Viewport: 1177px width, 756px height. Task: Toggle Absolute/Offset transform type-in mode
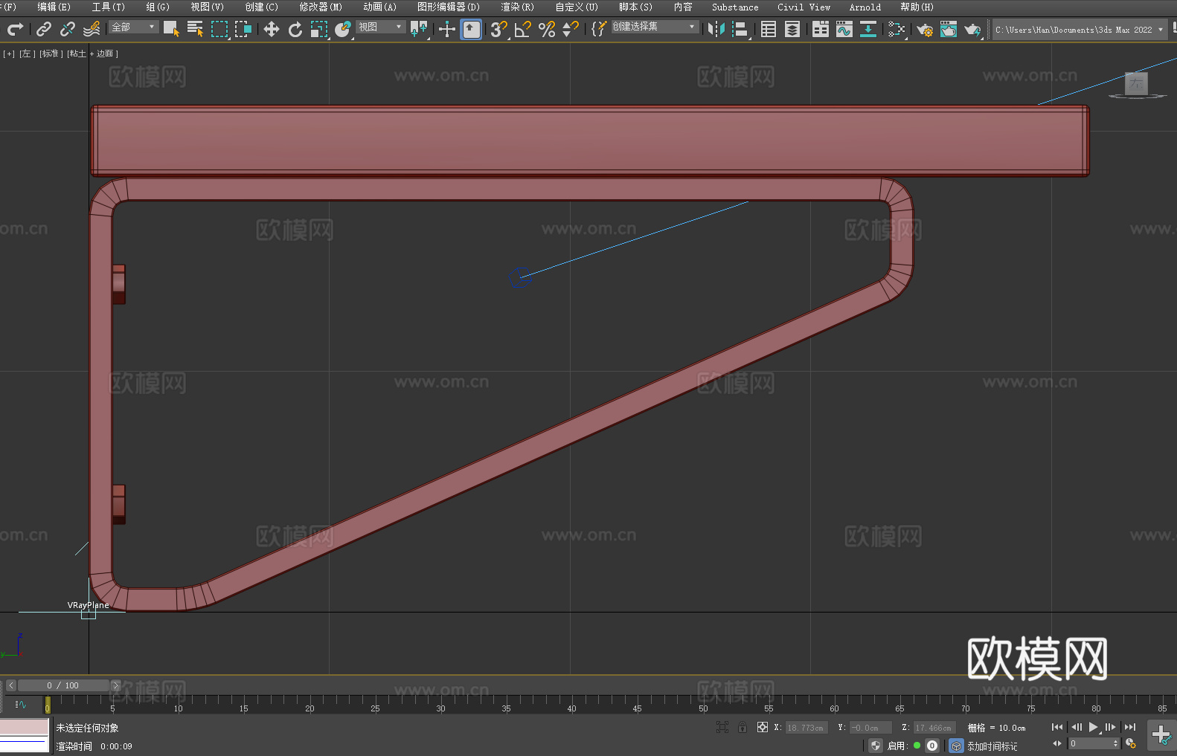763,728
